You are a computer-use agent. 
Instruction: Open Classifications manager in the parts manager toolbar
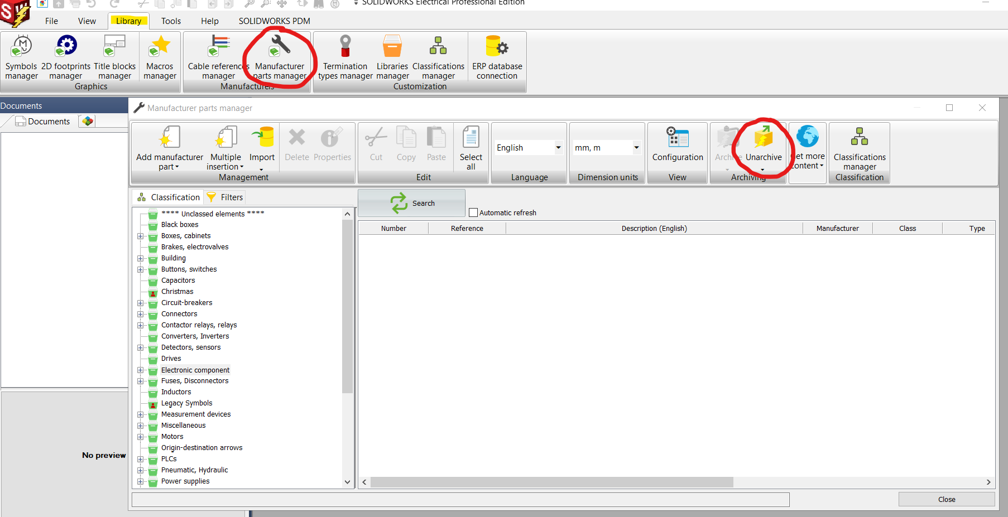860,148
